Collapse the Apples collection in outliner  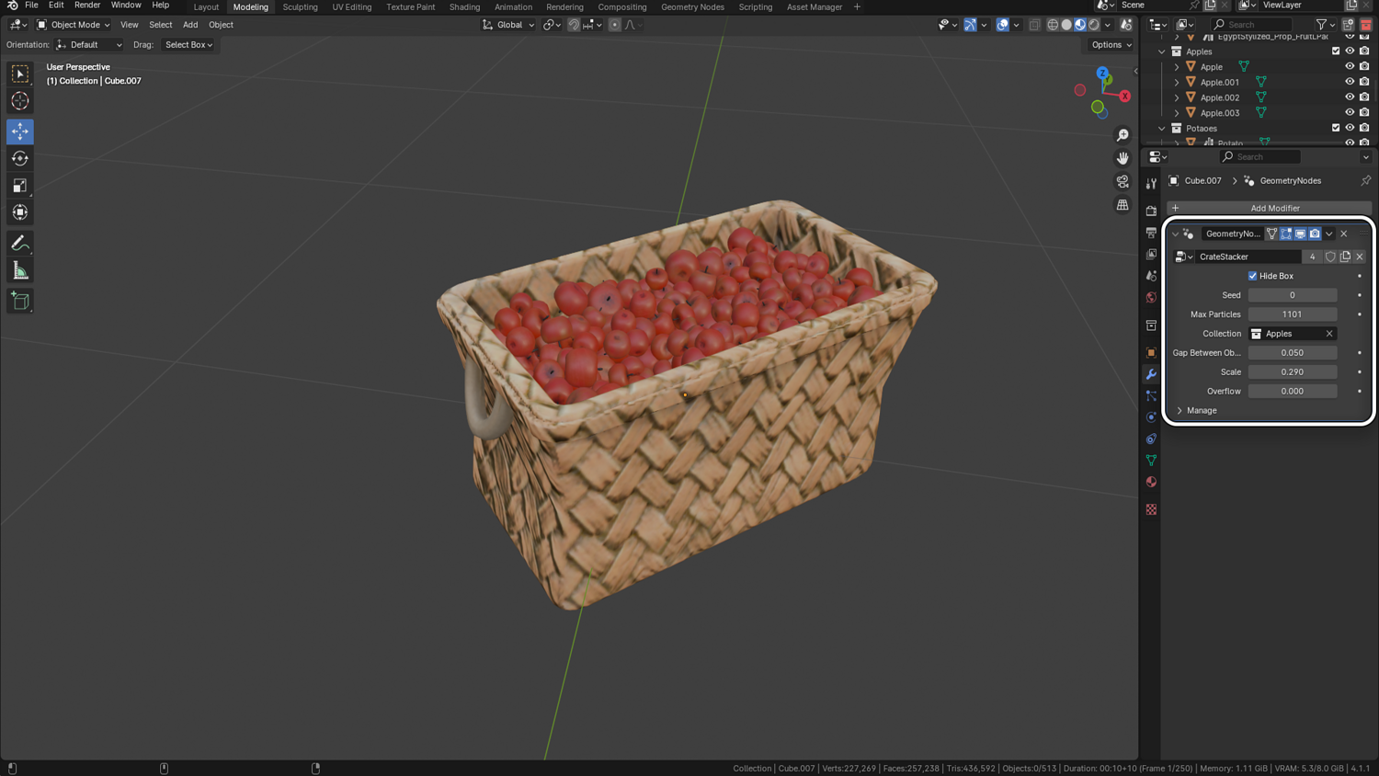pyautogui.click(x=1162, y=51)
